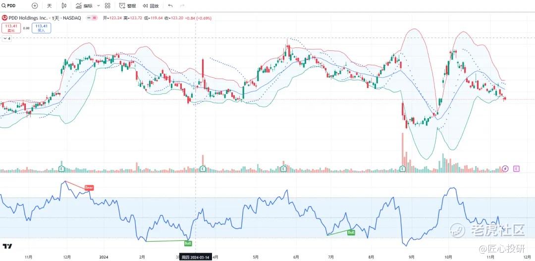Open the 指标 indicators dialog
Viewport: 535px width, 261px height.
coord(84,5)
